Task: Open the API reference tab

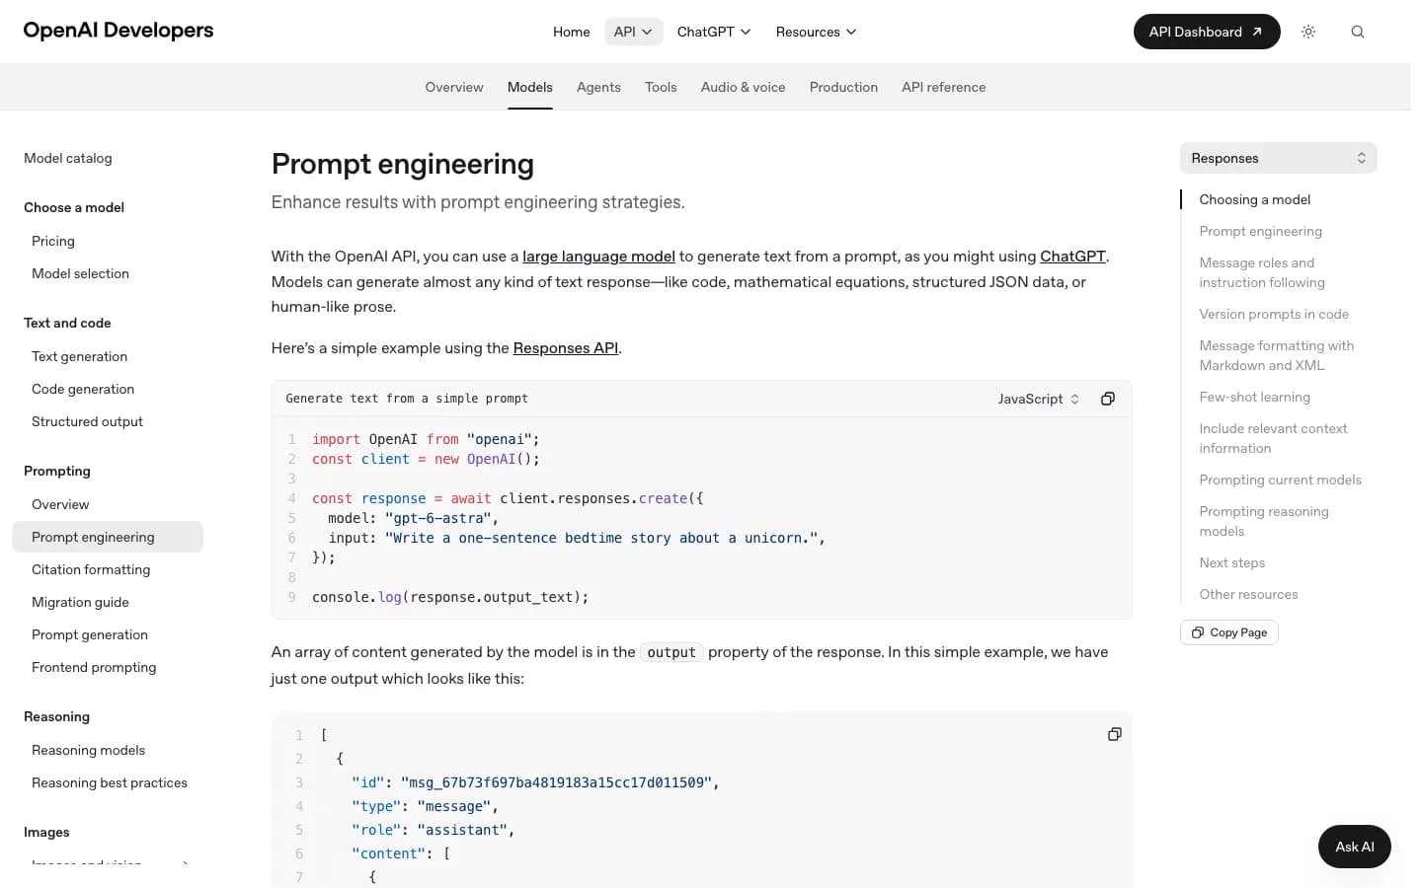Action: (944, 87)
